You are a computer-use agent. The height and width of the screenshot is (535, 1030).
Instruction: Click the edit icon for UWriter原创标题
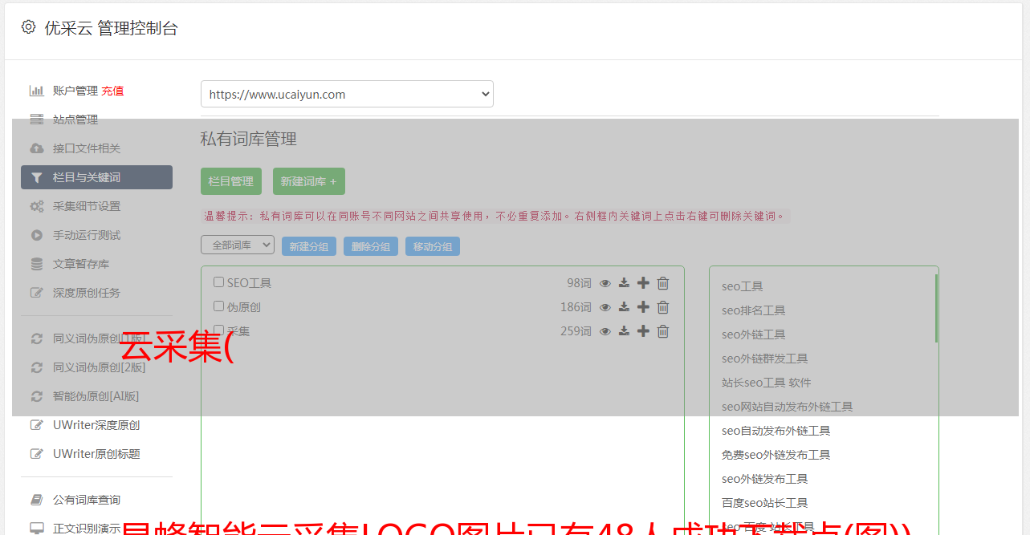[x=36, y=454]
